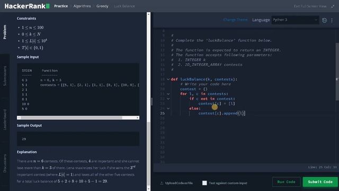339x191 pixels.
Task: Open the Submissions side tab
Action: (x=5, y=76)
